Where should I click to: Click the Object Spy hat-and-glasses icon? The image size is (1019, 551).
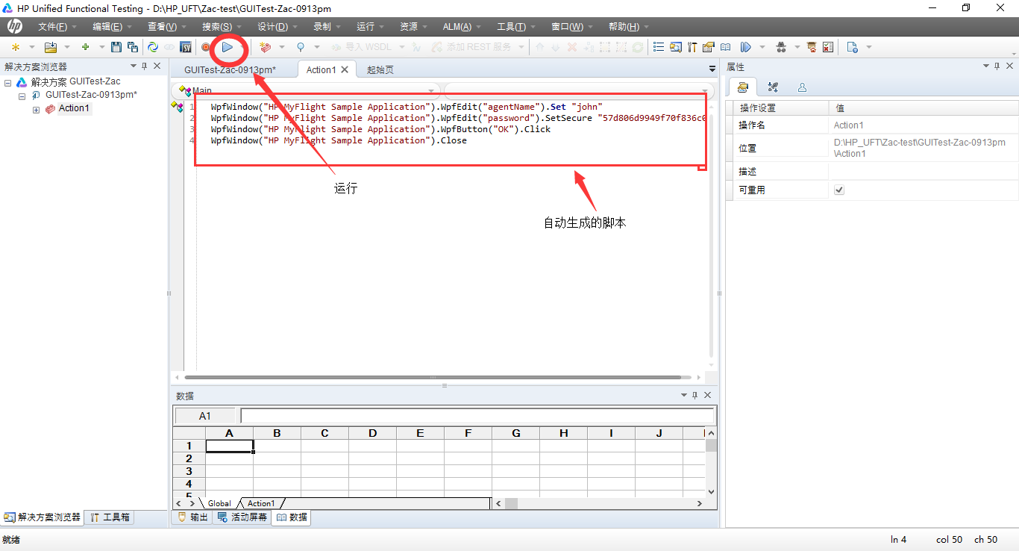[781, 47]
